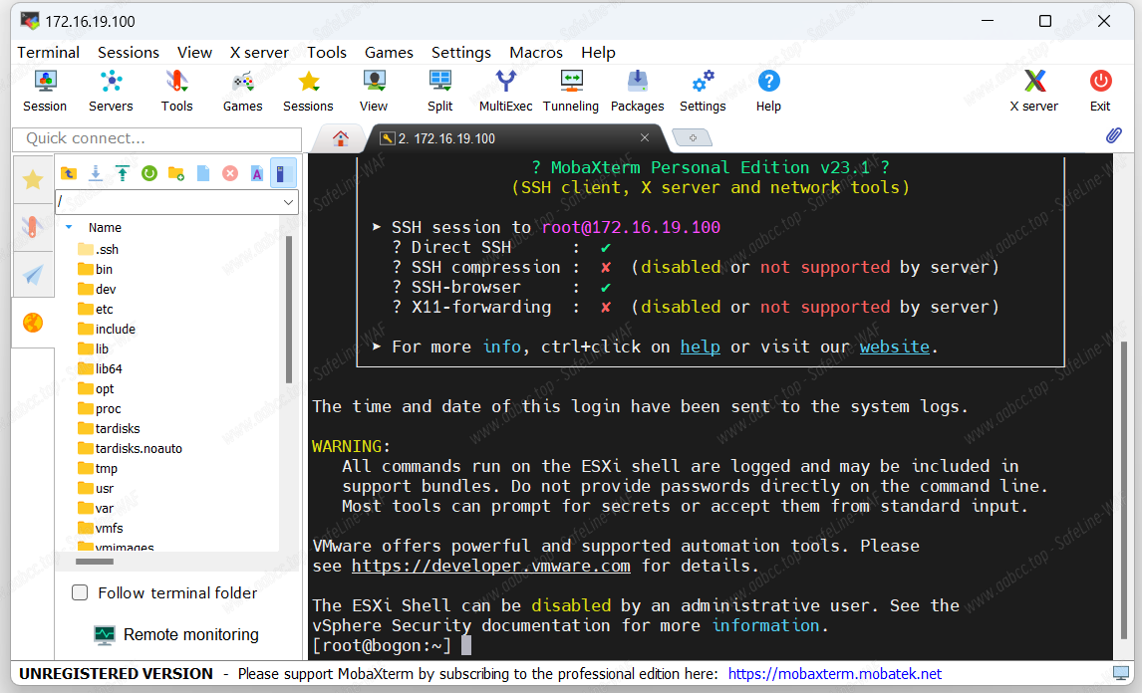Show saved Sessions star icon in toolbar

pos(308,91)
